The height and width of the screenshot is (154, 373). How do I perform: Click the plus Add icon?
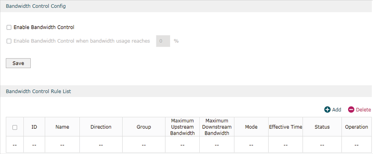pyautogui.click(x=327, y=110)
